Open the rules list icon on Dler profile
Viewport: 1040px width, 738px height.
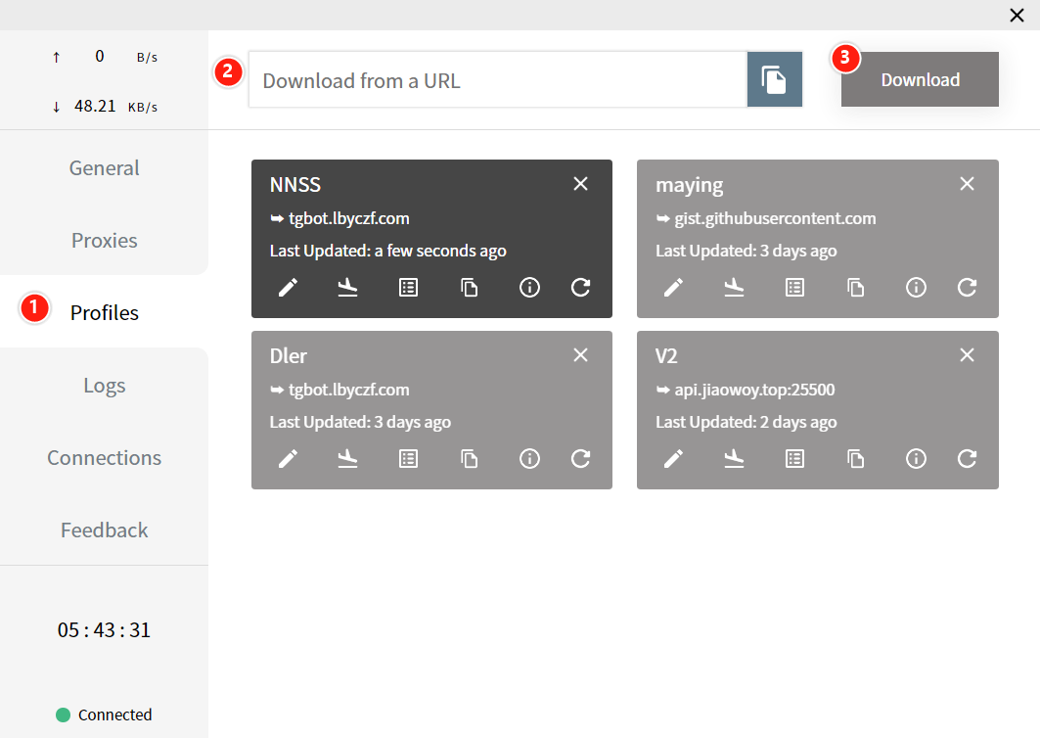coord(408,459)
